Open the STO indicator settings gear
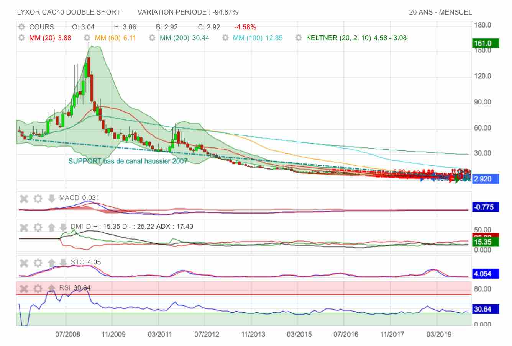This screenshot has height=346, width=512. (38, 263)
